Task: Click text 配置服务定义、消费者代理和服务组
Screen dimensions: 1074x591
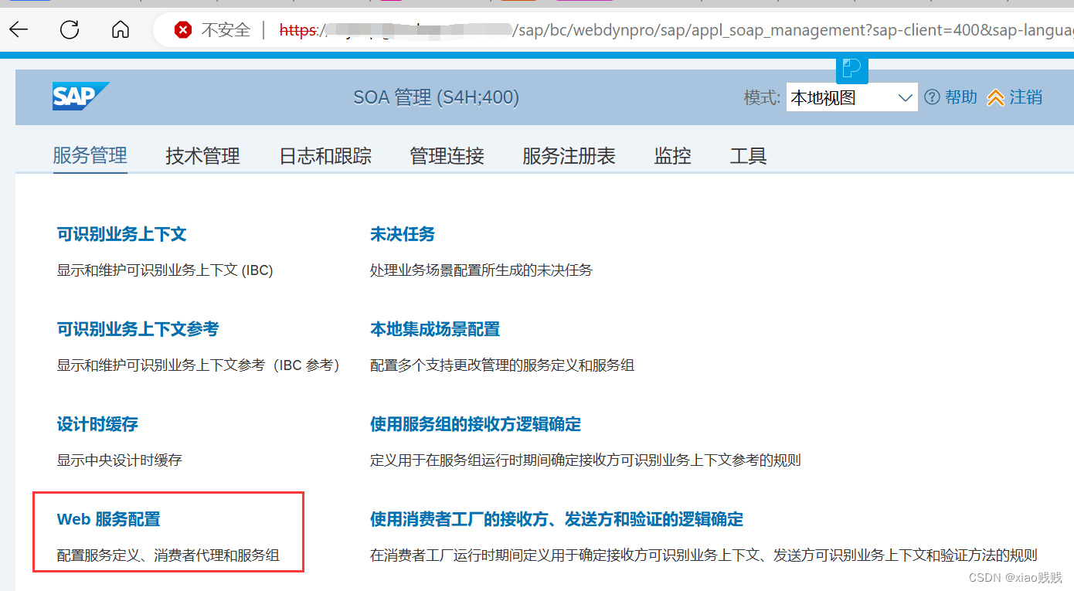Action: tap(168, 555)
